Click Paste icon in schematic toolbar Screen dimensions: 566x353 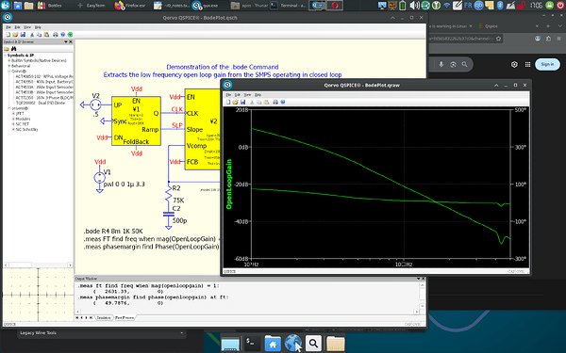tap(46, 35)
